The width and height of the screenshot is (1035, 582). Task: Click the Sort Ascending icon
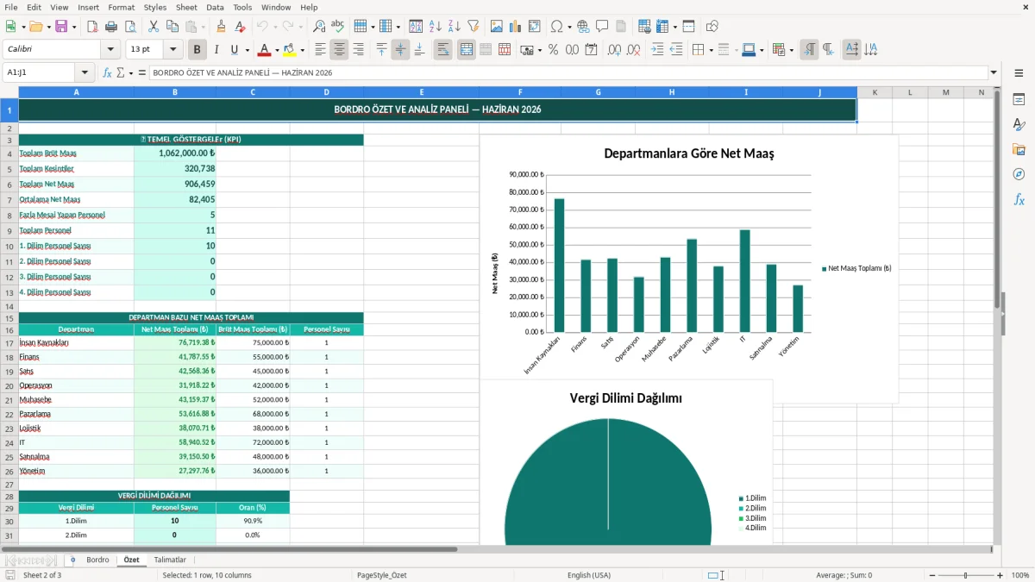tap(435, 27)
